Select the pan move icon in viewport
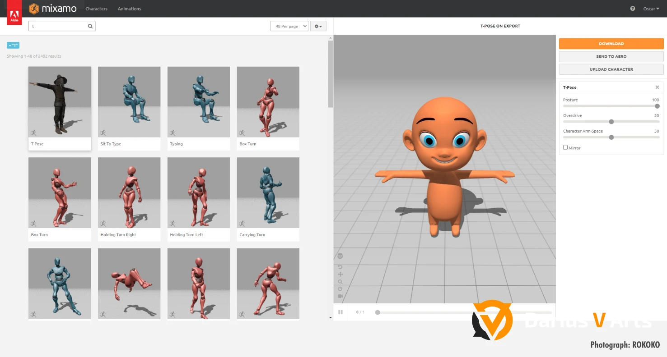 coord(340,274)
